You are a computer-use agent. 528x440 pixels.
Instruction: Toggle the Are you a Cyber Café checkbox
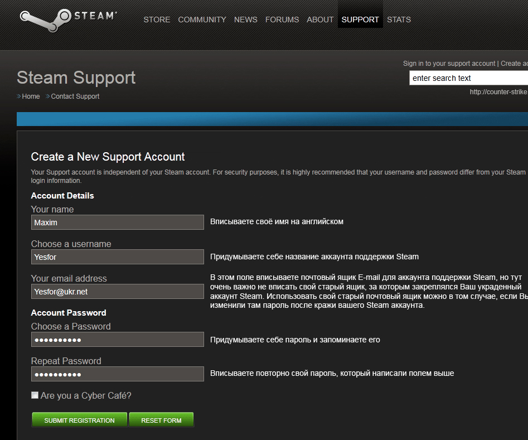pos(35,395)
